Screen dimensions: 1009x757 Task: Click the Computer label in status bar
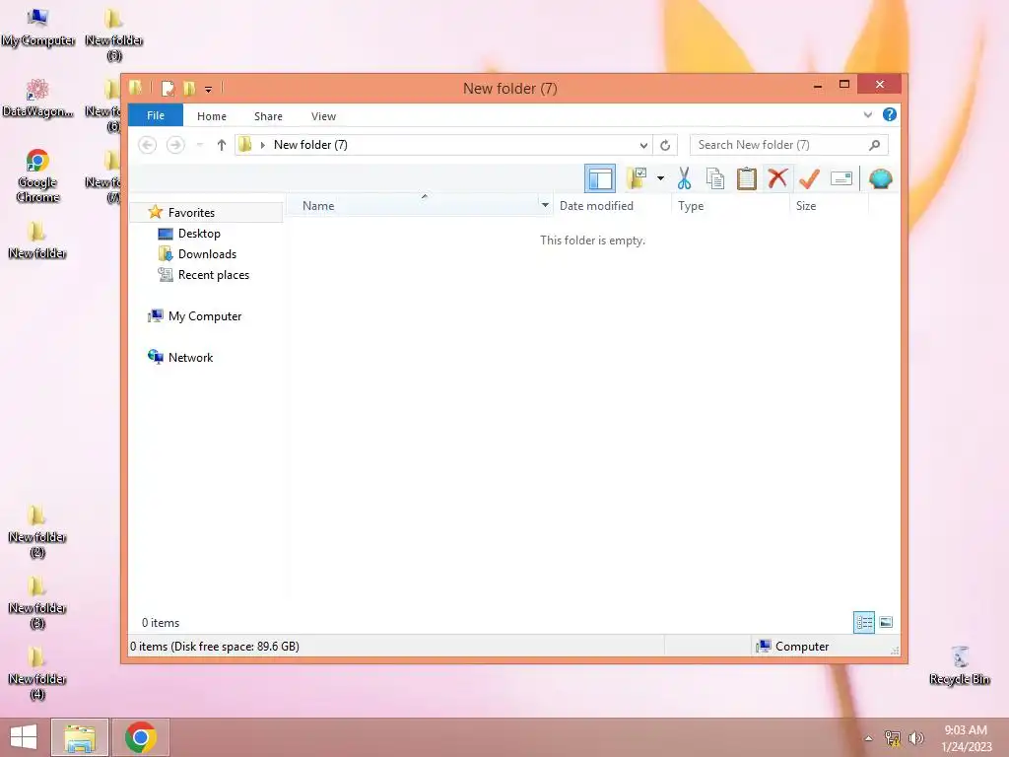[802, 647]
